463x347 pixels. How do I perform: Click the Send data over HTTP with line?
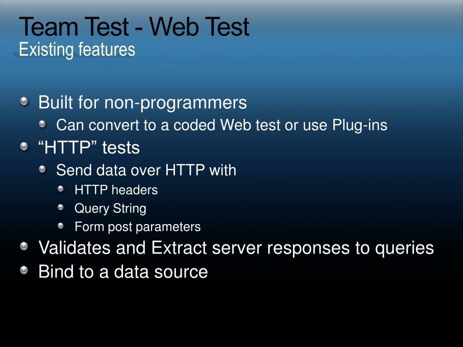146,170
